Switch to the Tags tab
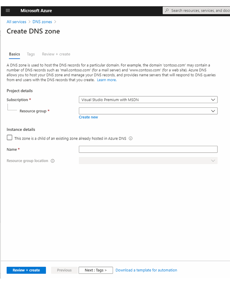The height and width of the screenshot is (285, 230). [x=31, y=54]
